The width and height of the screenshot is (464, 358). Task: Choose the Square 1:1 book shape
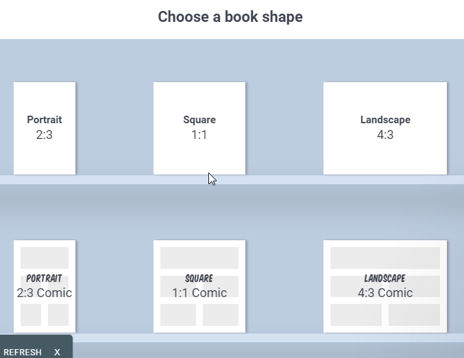coord(199,128)
